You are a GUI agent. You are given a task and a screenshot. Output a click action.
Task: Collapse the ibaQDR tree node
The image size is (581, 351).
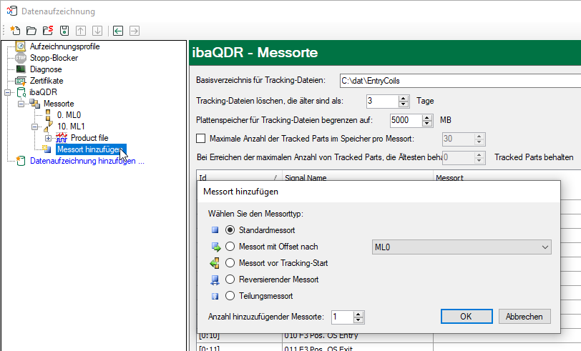[8, 92]
